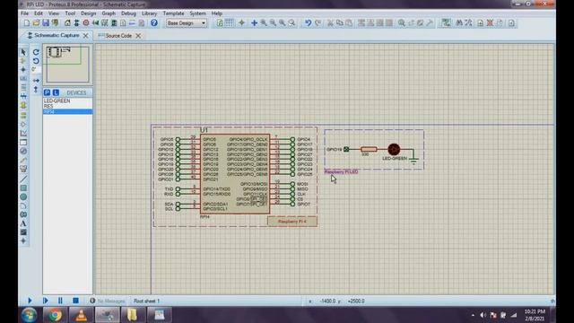This screenshot has width=574, height=323.
Task: Close the Source Code tab
Action: click(x=138, y=36)
